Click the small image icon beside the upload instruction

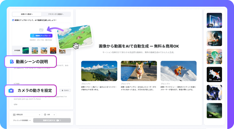click(13, 20)
